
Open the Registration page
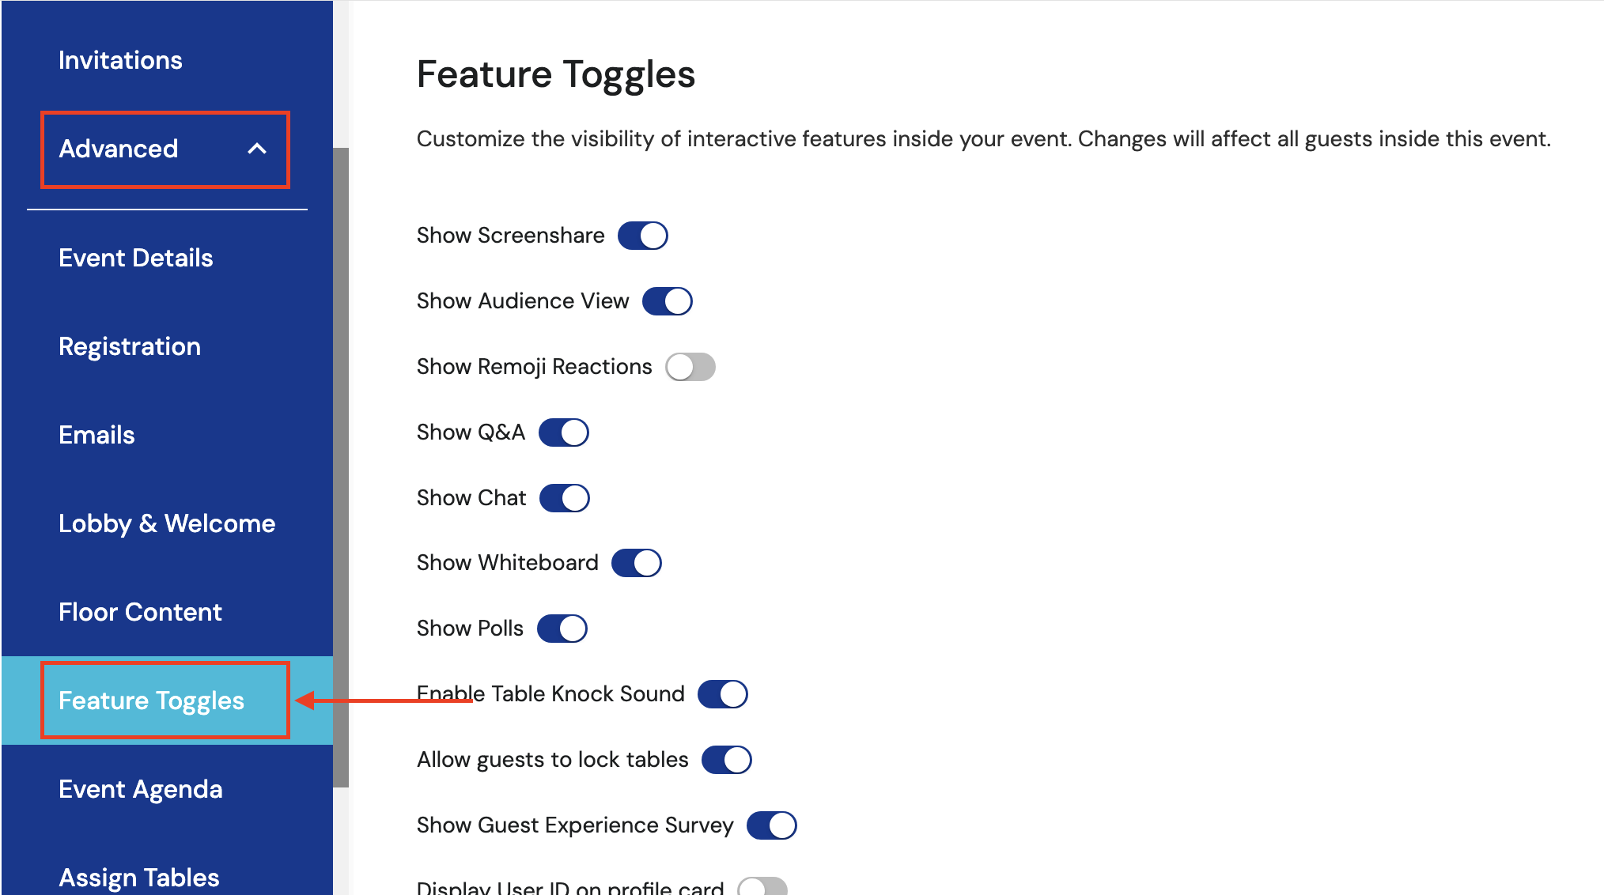[x=130, y=346]
